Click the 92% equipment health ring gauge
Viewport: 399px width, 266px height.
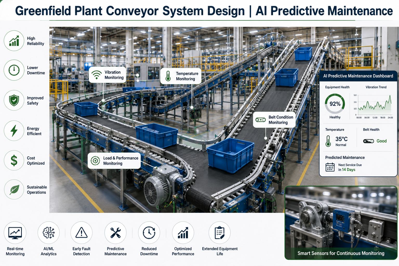[x=335, y=104]
